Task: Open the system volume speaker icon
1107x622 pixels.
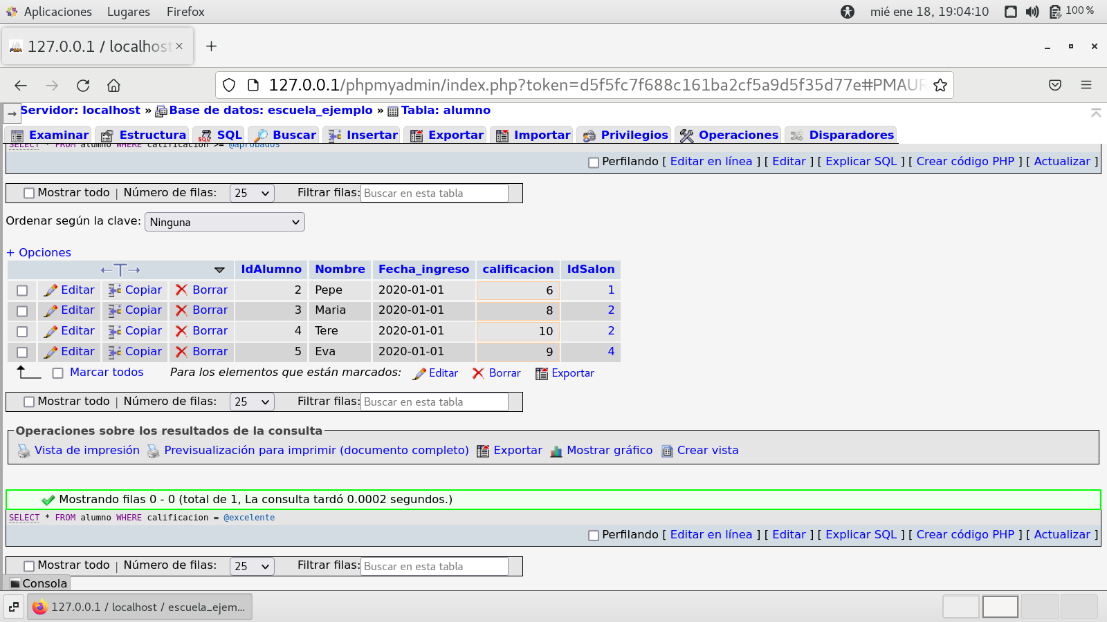Action: point(1032,12)
